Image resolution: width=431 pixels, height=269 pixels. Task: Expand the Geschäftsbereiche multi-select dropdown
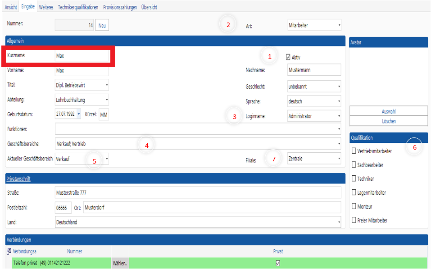(339, 144)
